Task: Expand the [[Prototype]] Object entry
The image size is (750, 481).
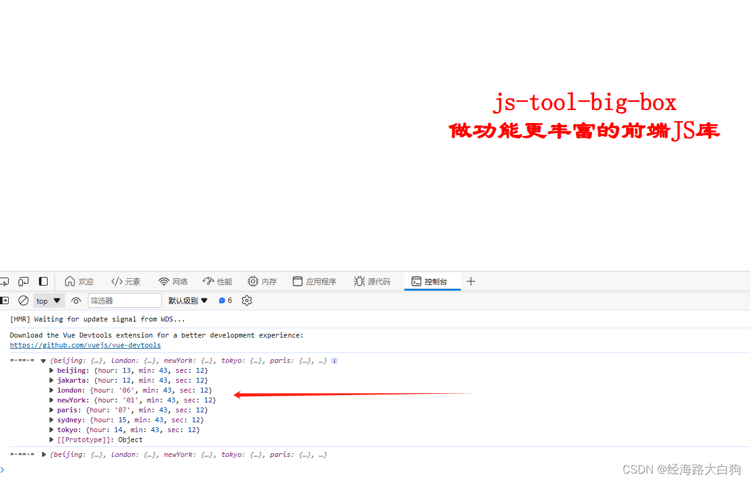Action: click(52, 440)
